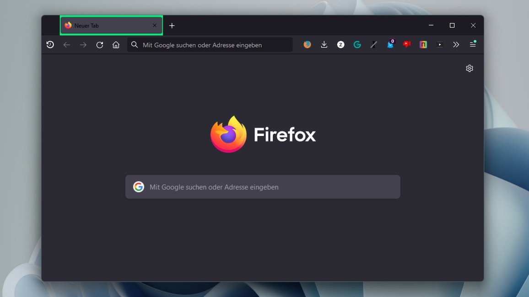Click the page center Google search box

click(x=263, y=187)
